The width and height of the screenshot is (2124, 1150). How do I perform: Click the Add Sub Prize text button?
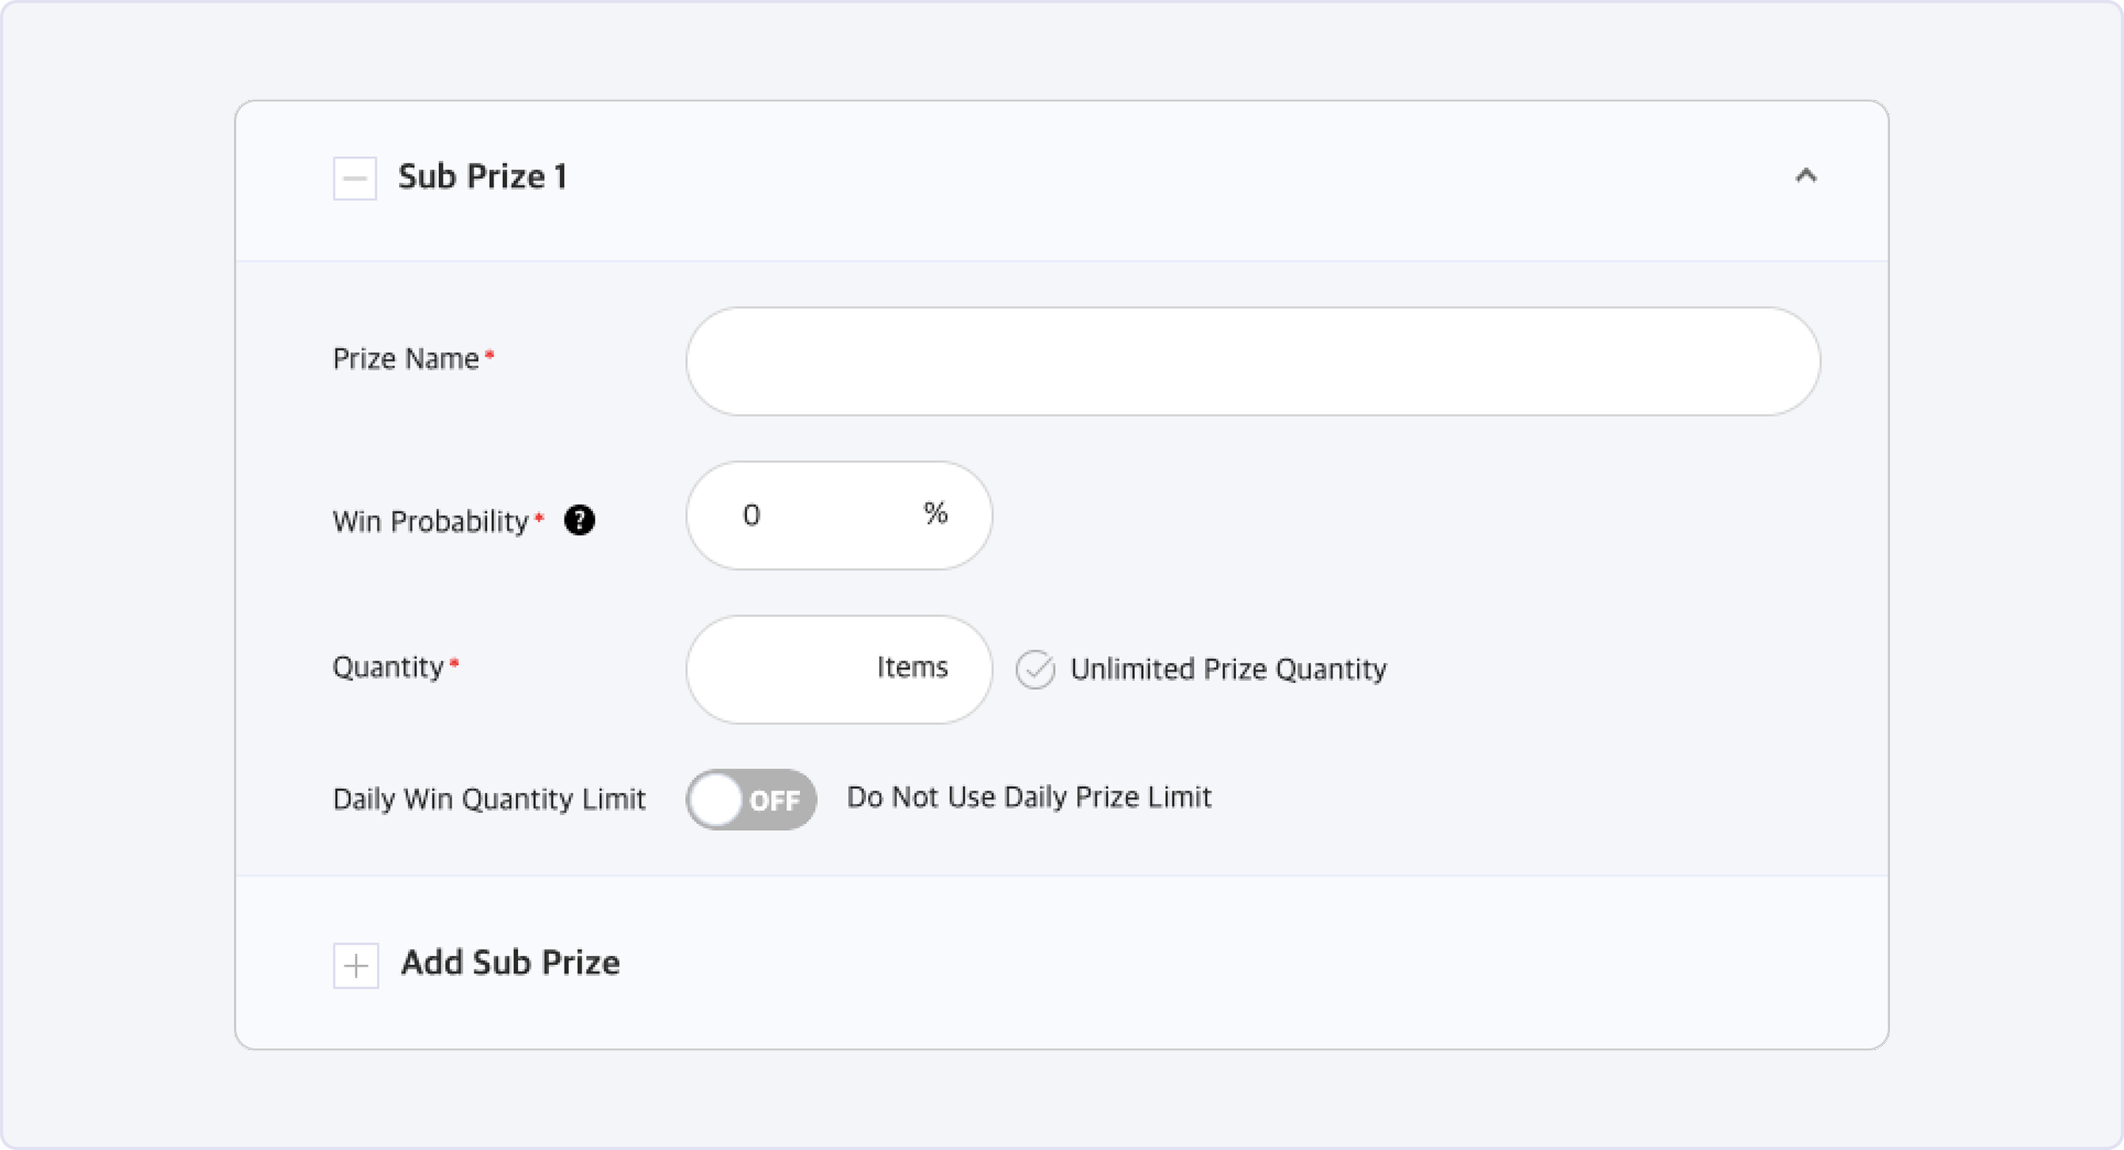pos(511,963)
